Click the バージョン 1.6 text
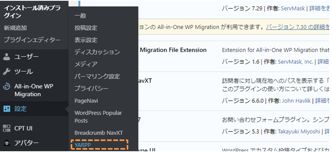This screenshot has width=332, height=152. 240,62
